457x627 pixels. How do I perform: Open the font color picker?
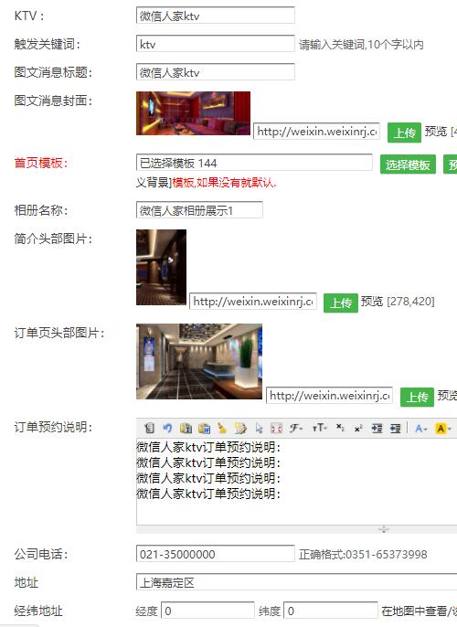pyautogui.click(x=421, y=429)
